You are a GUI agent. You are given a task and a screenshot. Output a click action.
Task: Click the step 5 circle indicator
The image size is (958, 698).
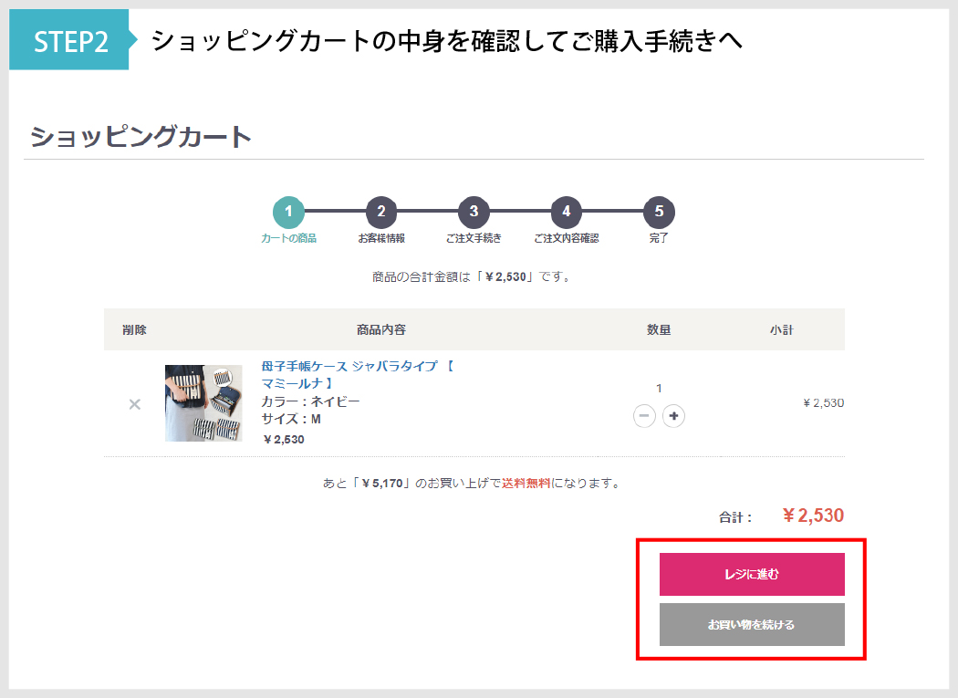(x=659, y=213)
